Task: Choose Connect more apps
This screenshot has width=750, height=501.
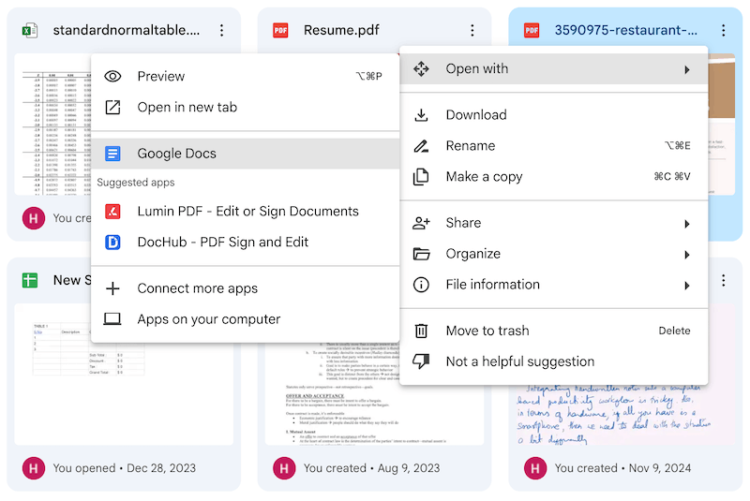Action: [x=245, y=288]
